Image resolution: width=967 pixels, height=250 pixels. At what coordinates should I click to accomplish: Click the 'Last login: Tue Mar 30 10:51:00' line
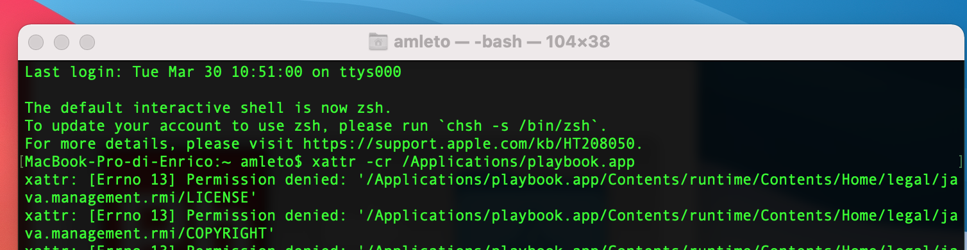pos(213,72)
